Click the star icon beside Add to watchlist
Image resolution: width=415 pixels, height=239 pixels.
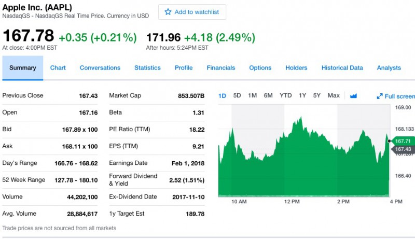[x=168, y=12]
